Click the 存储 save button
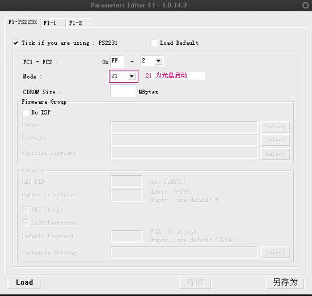 click(195, 282)
